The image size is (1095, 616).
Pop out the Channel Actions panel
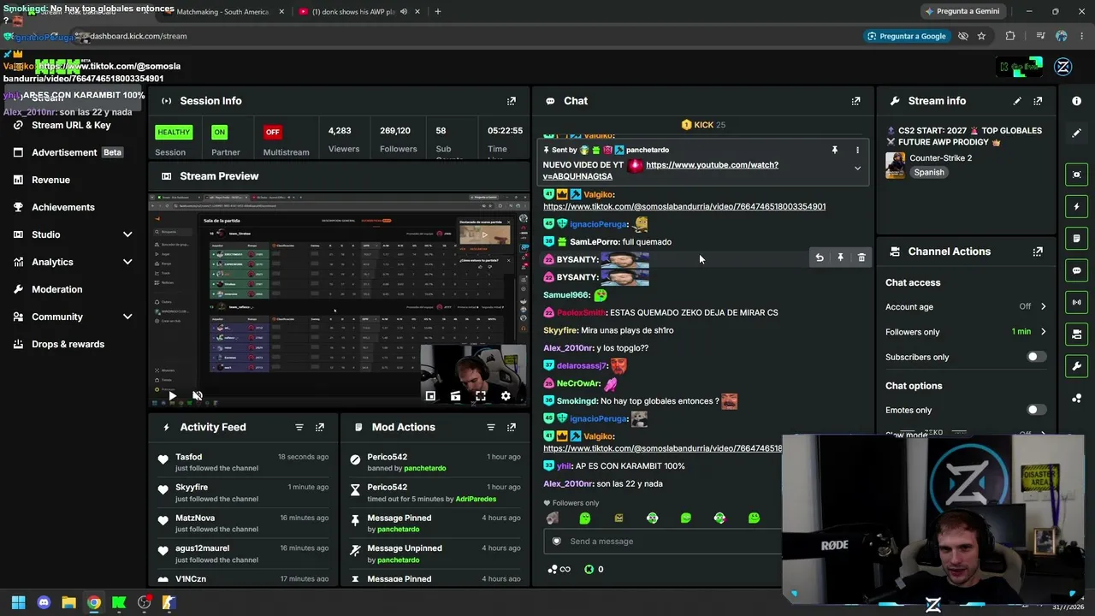tap(1038, 252)
